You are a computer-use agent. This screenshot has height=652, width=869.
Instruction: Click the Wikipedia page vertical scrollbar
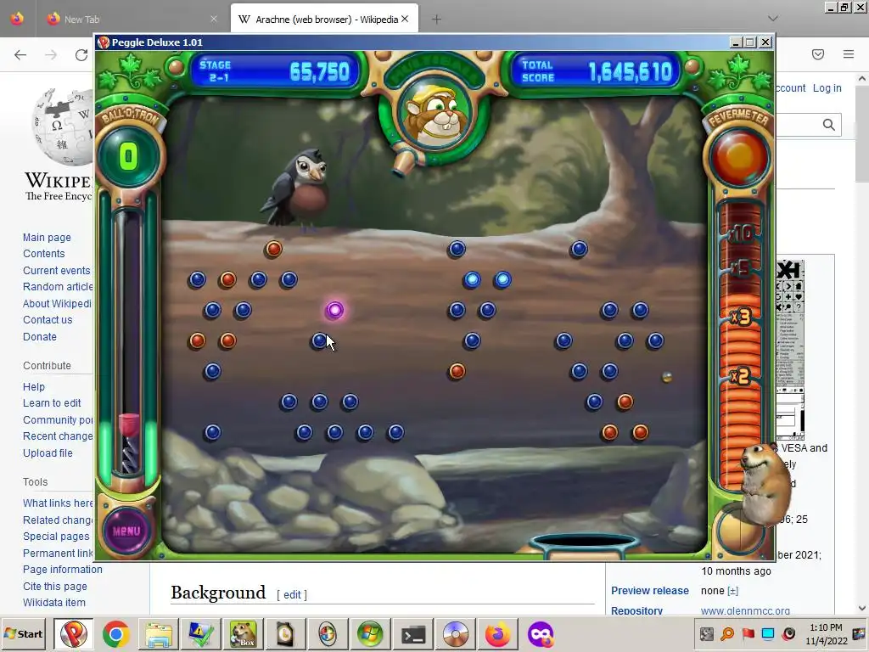pyautogui.click(x=862, y=344)
